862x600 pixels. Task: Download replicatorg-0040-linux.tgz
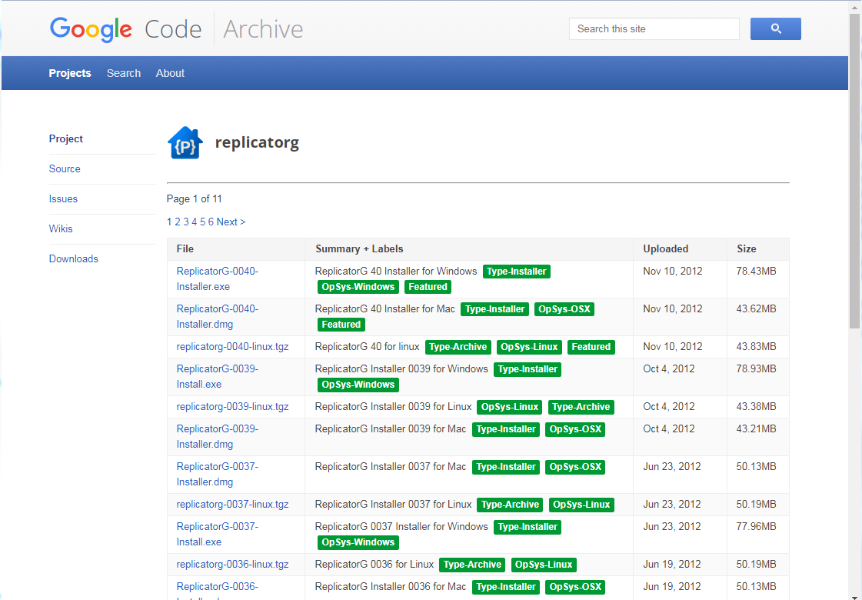point(232,346)
